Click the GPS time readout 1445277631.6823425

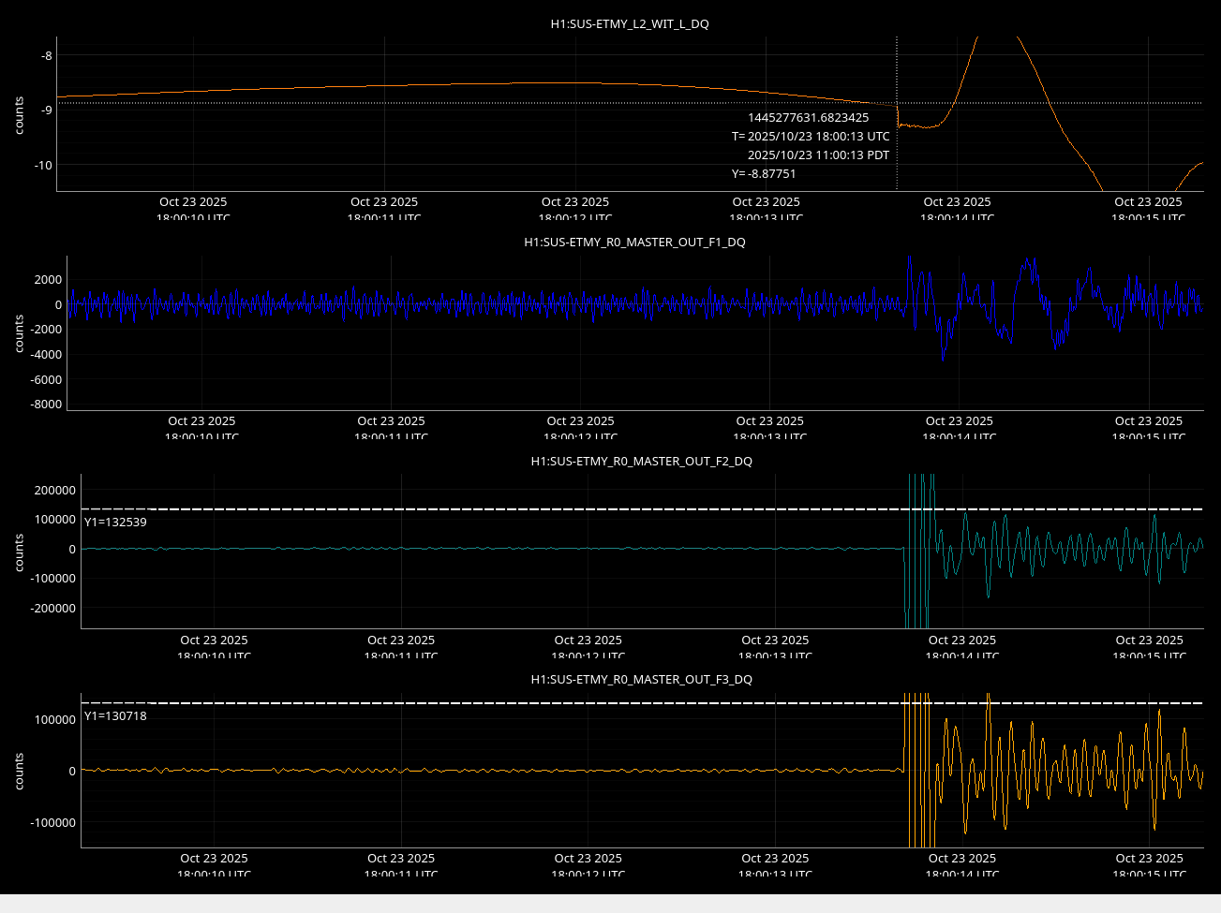808,118
